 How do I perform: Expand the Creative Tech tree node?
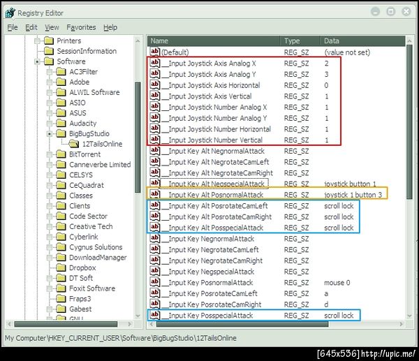tap(50, 227)
